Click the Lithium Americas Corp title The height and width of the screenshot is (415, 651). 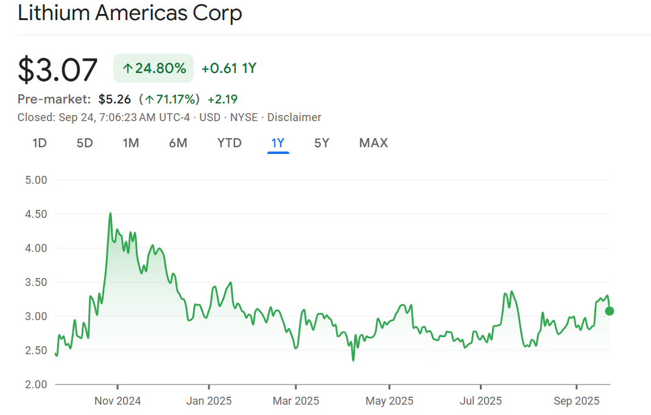[x=130, y=13]
